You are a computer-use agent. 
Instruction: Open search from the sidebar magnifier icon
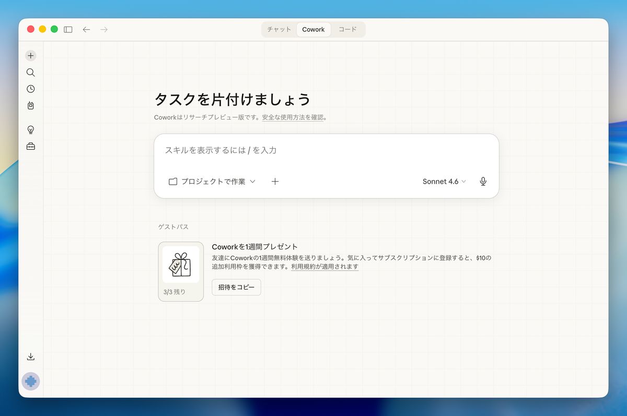pos(30,72)
